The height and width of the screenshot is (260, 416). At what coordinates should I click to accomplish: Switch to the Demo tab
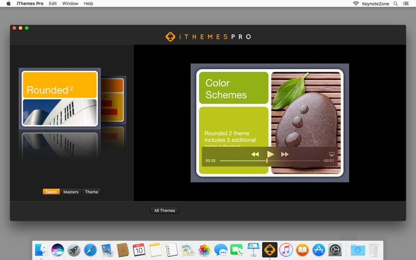(x=51, y=192)
